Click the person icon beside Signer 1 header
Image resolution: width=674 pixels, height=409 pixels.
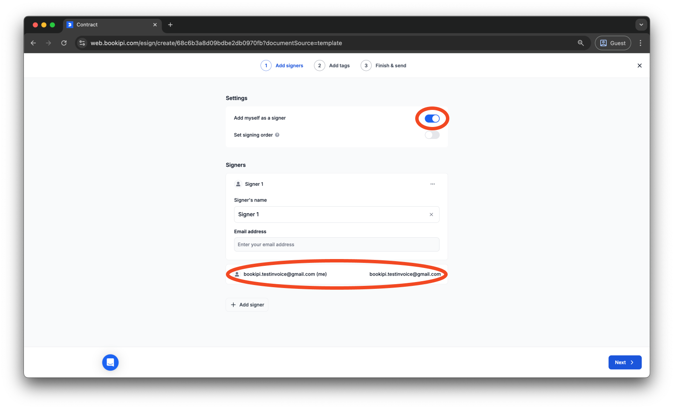coord(238,184)
